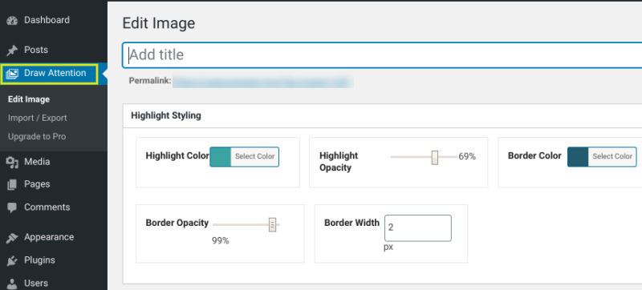This screenshot has width=642, height=290.
Task: Click the Plugins plug icon
Action: click(12, 260)
